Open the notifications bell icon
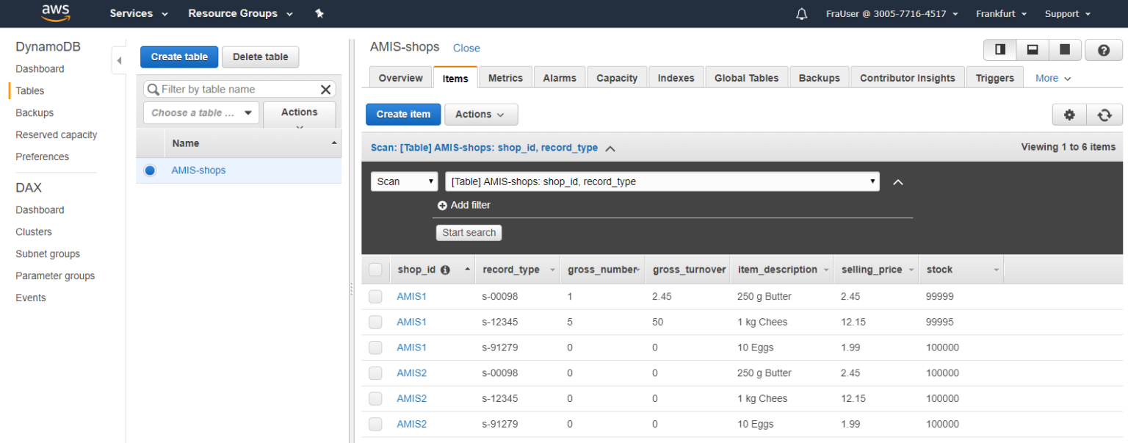 coord(801,14)
